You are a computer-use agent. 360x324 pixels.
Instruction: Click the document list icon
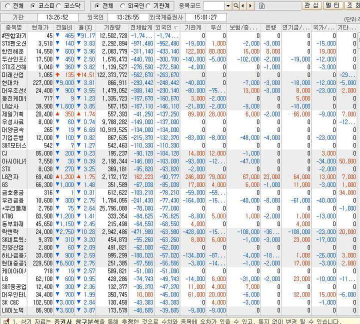point(261,6)
